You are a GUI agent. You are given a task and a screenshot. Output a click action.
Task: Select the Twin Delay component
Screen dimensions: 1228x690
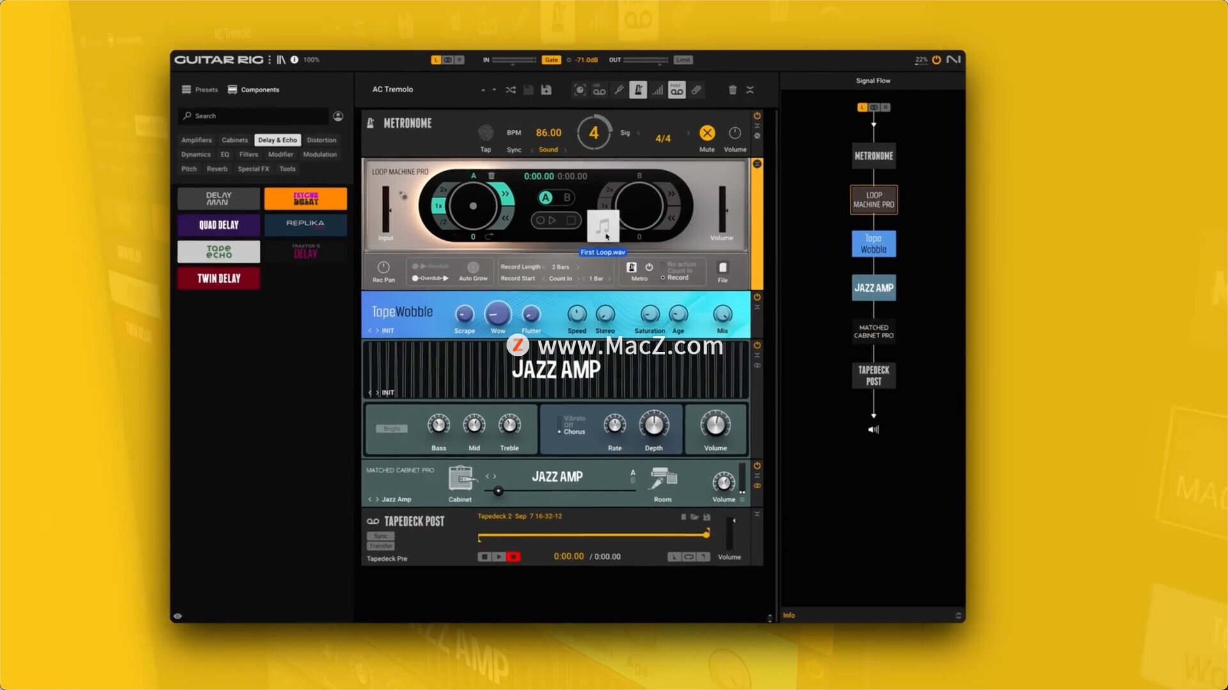(219, 279)
